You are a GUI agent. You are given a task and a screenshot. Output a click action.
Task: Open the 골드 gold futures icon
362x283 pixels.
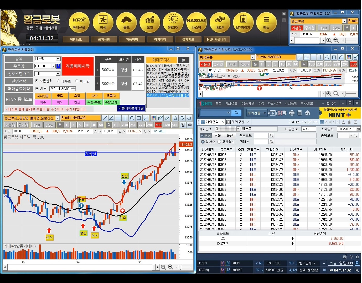click(x=126, y=23)
